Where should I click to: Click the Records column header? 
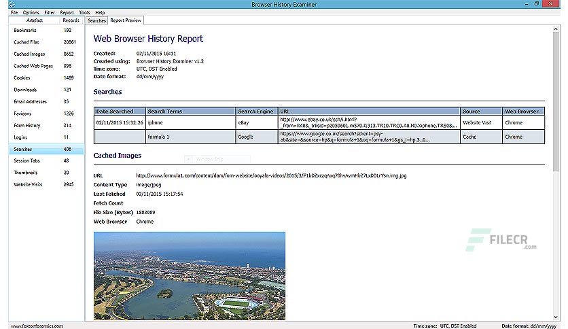71,20
